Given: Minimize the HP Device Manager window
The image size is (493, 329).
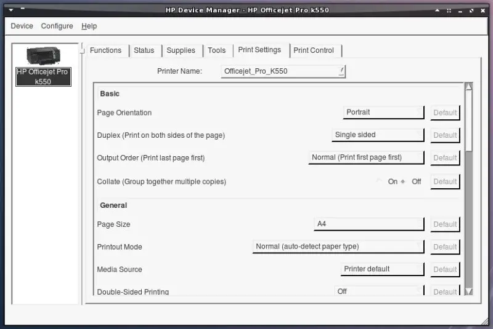Looking at the screenshot, I should pos(460,10).
